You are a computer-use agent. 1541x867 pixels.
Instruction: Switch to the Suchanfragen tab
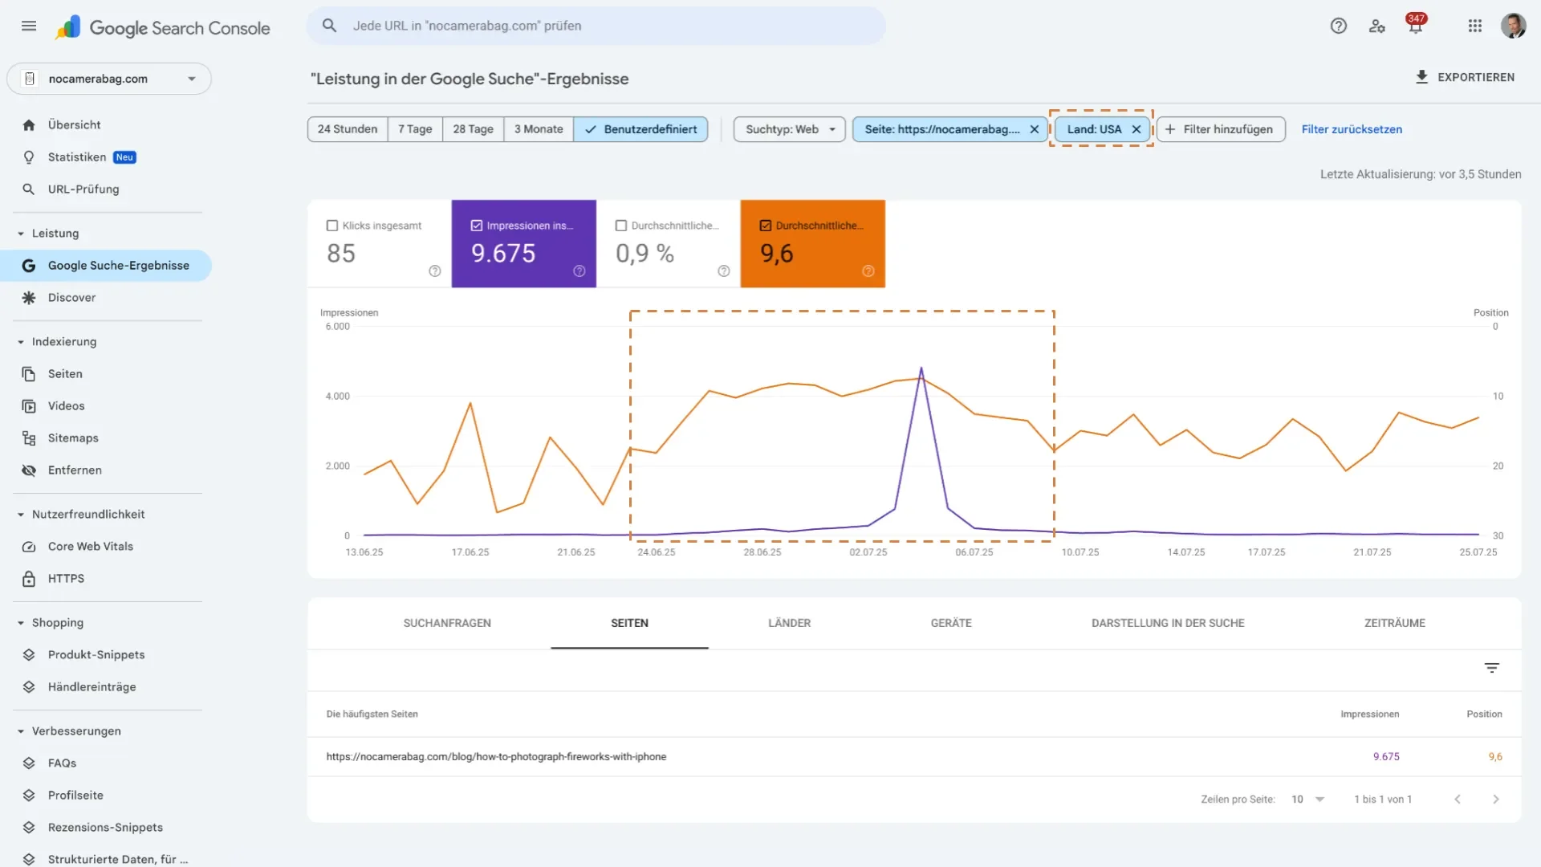coord(447,623)
